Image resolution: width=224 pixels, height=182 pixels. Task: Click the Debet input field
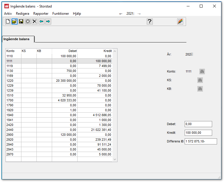point(198,124)
